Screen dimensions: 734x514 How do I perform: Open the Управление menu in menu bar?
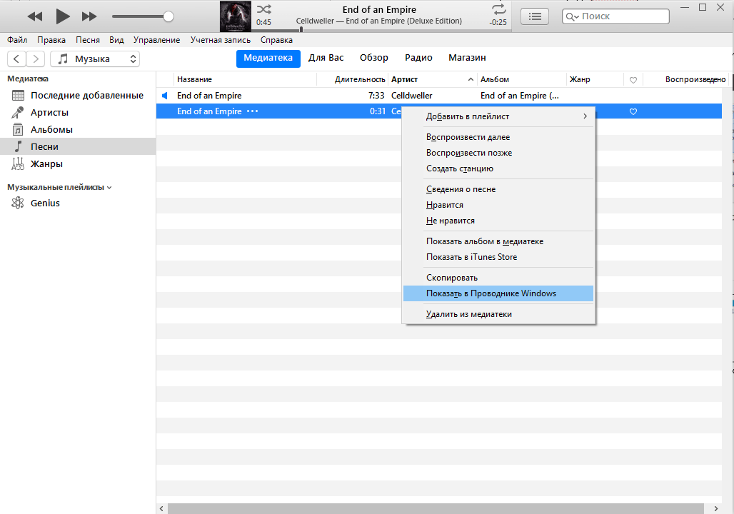click(156, 41)
